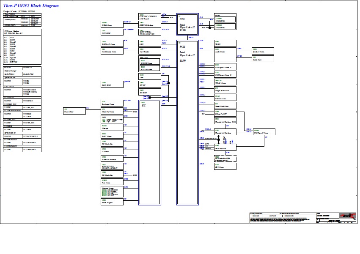
Task: Select the BATT Conn. block
Action: pyautogui.click(x=112, y=135)
